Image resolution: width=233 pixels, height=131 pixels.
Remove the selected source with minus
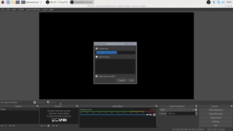click(x=45, y=126)
